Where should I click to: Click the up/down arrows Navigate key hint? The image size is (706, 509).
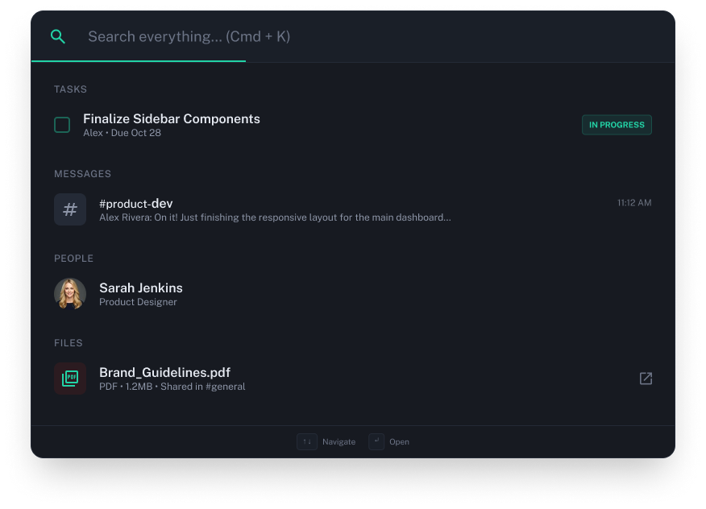pyautogui.click(x=307, y=441)
